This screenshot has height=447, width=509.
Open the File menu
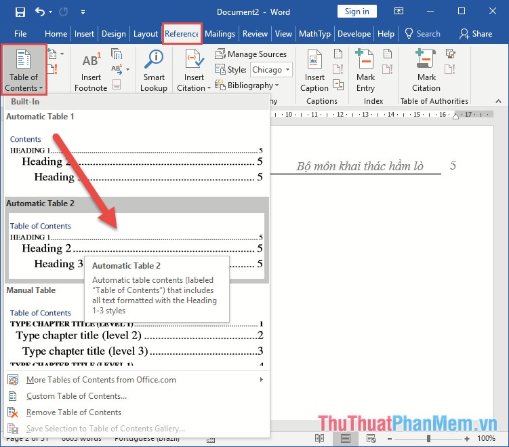(20, 34)
